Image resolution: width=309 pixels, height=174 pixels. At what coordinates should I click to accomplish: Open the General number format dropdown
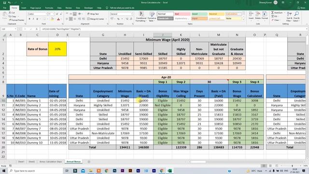pos(131,14)
